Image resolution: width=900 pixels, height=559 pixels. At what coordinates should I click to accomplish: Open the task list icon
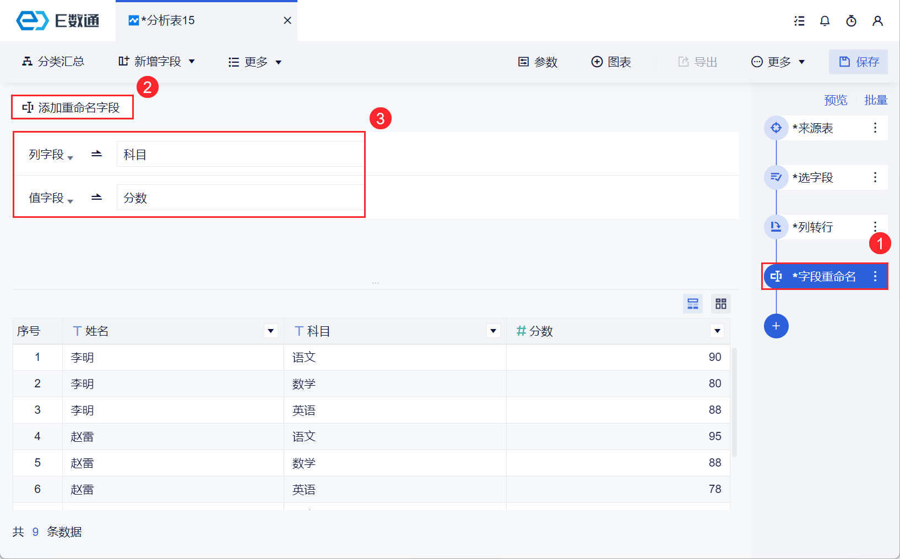799,21
